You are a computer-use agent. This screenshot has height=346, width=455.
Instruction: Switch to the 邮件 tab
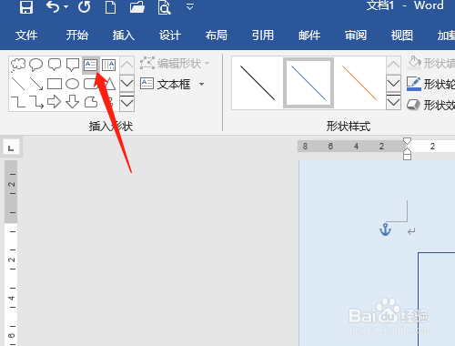(x=309, y=36)
